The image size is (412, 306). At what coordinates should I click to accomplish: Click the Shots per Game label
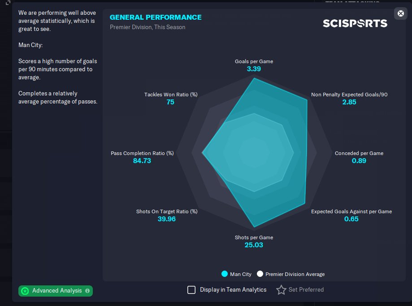(x=254, y=237)
